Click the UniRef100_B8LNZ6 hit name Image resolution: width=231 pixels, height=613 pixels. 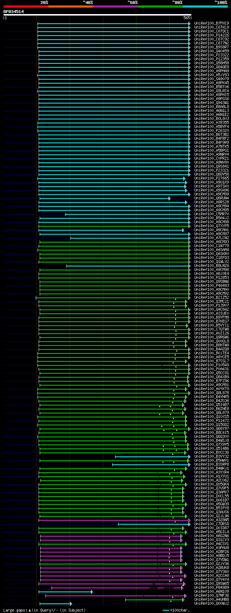point(212,266)
